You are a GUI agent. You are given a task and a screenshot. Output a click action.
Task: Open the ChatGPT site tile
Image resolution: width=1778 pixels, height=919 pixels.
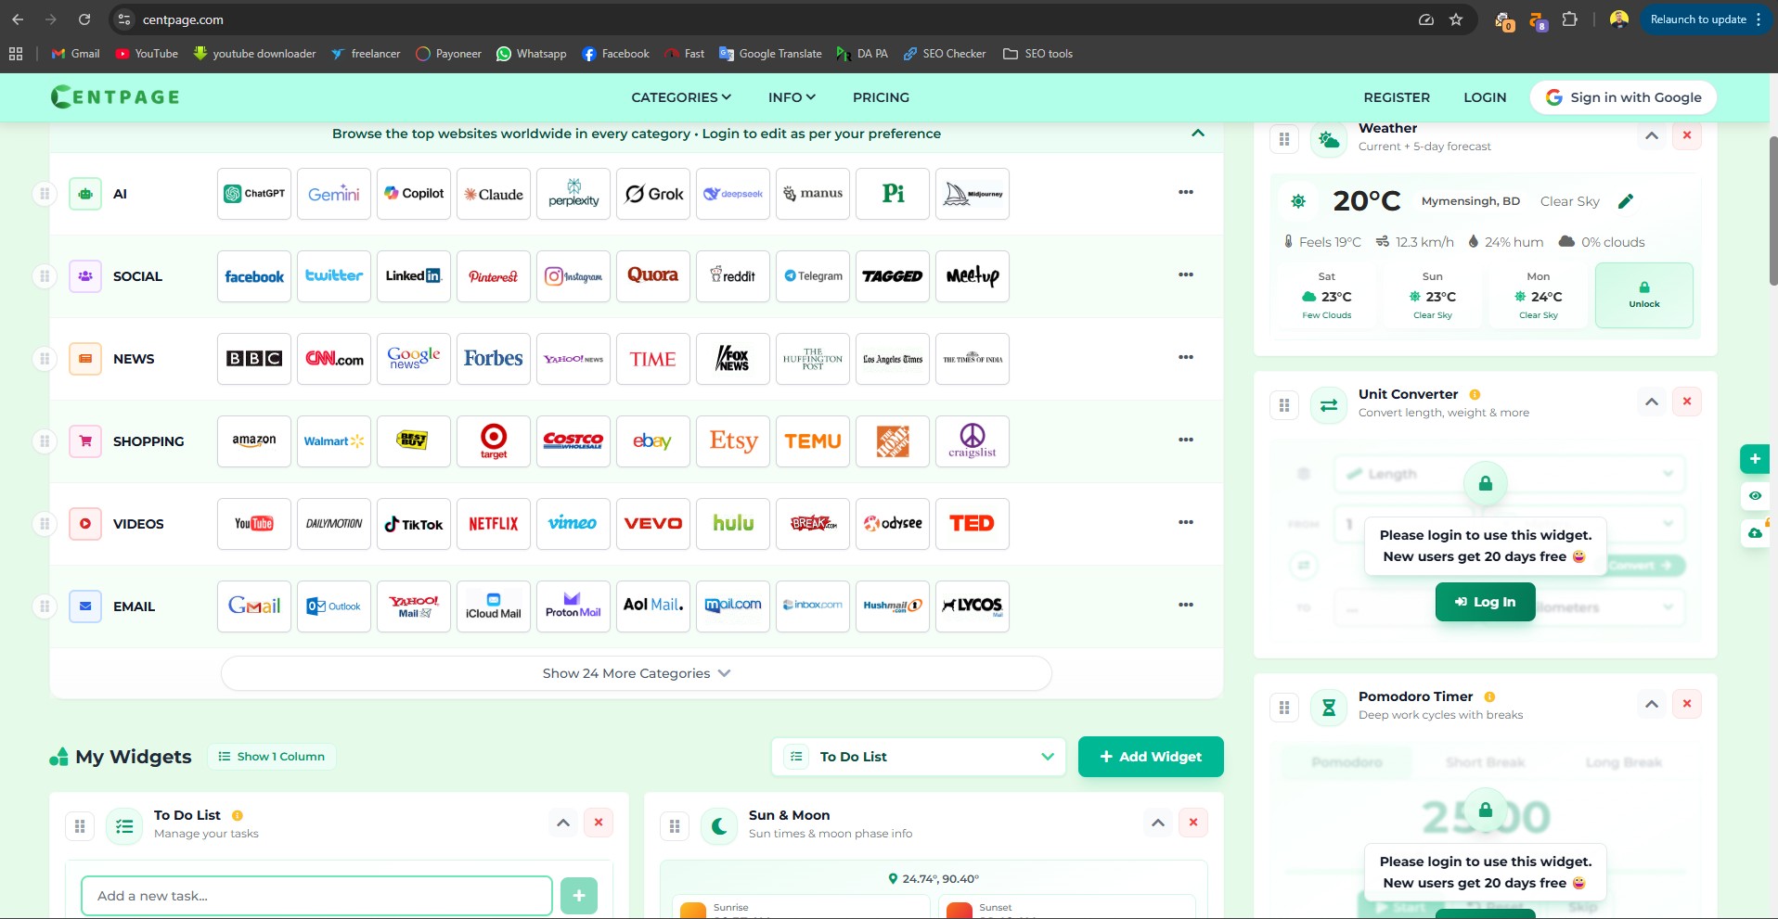(x=254, y=194)
